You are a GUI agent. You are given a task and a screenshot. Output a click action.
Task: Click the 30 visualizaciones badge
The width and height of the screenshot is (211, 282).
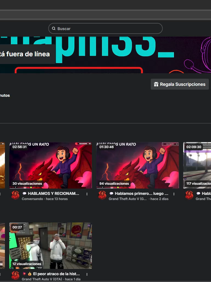click(x=27, y=183)
